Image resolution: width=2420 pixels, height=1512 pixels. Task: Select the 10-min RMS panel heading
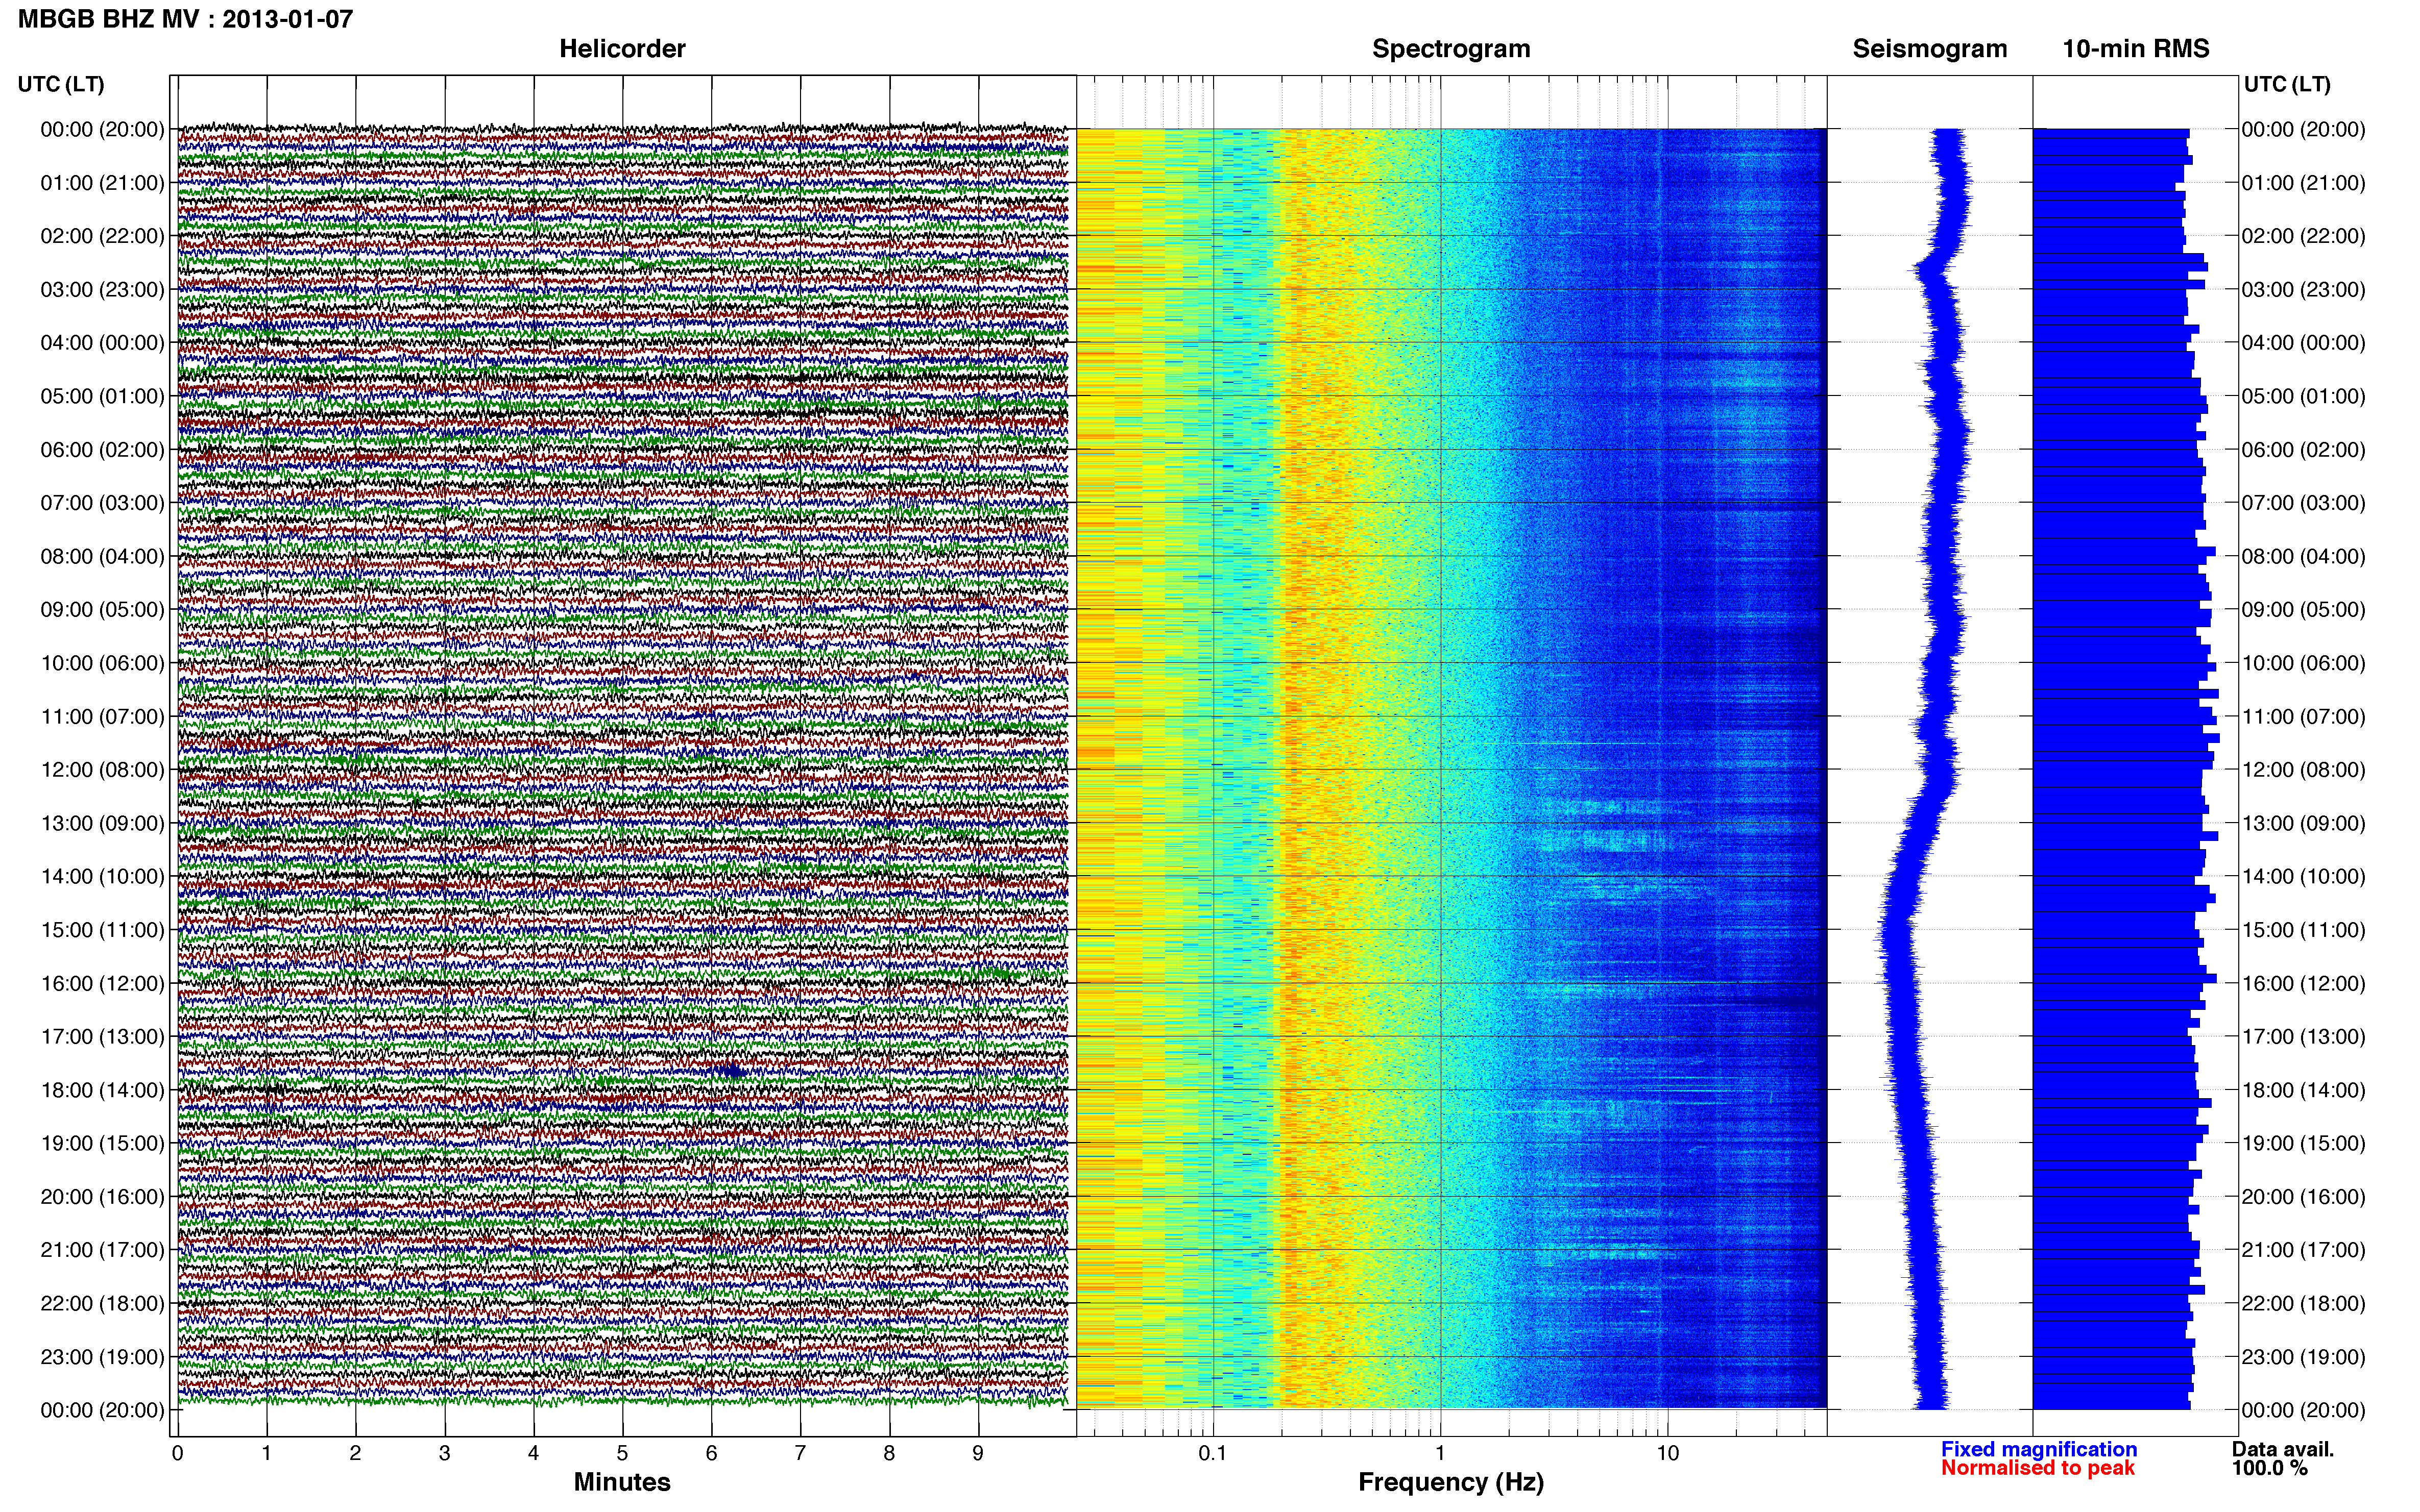[2136, 49]
